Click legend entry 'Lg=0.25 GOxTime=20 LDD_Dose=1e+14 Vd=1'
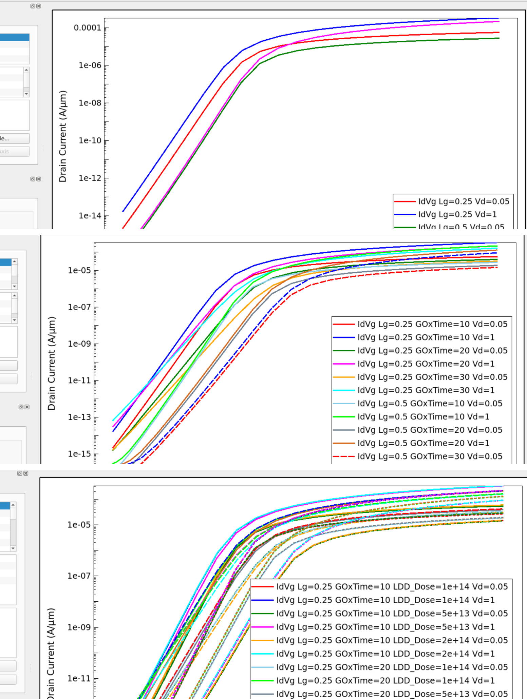Viewport: 527px width, 699px height. point(385,681)
